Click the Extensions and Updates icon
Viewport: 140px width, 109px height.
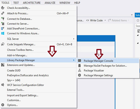[3, 65]
